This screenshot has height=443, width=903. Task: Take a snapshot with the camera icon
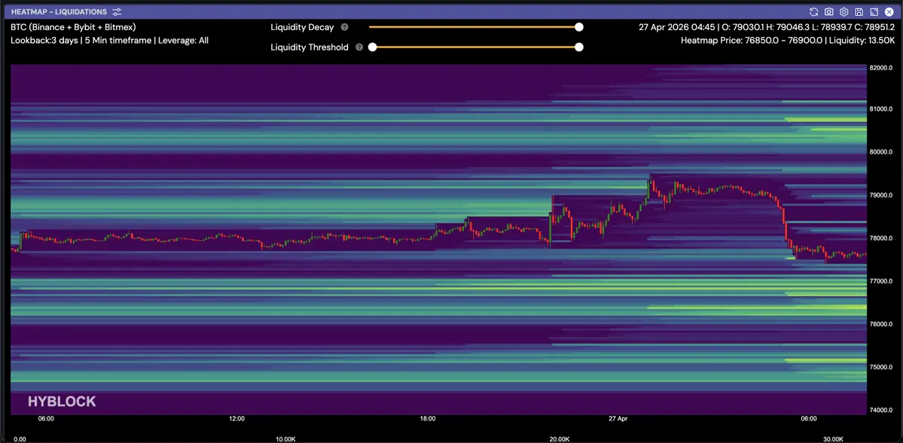click(x=828, y=11)
